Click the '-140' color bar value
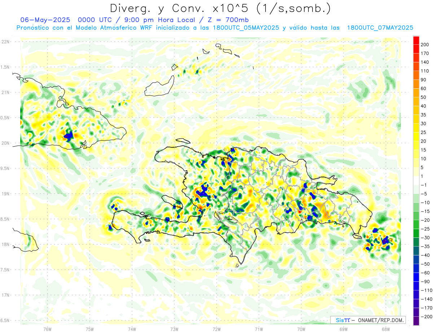 pyautogui.click(x=426, y=299)
